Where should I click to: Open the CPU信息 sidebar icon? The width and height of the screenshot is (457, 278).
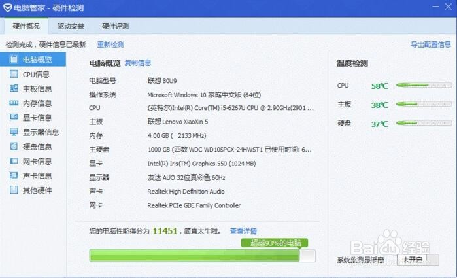[14, 74]
